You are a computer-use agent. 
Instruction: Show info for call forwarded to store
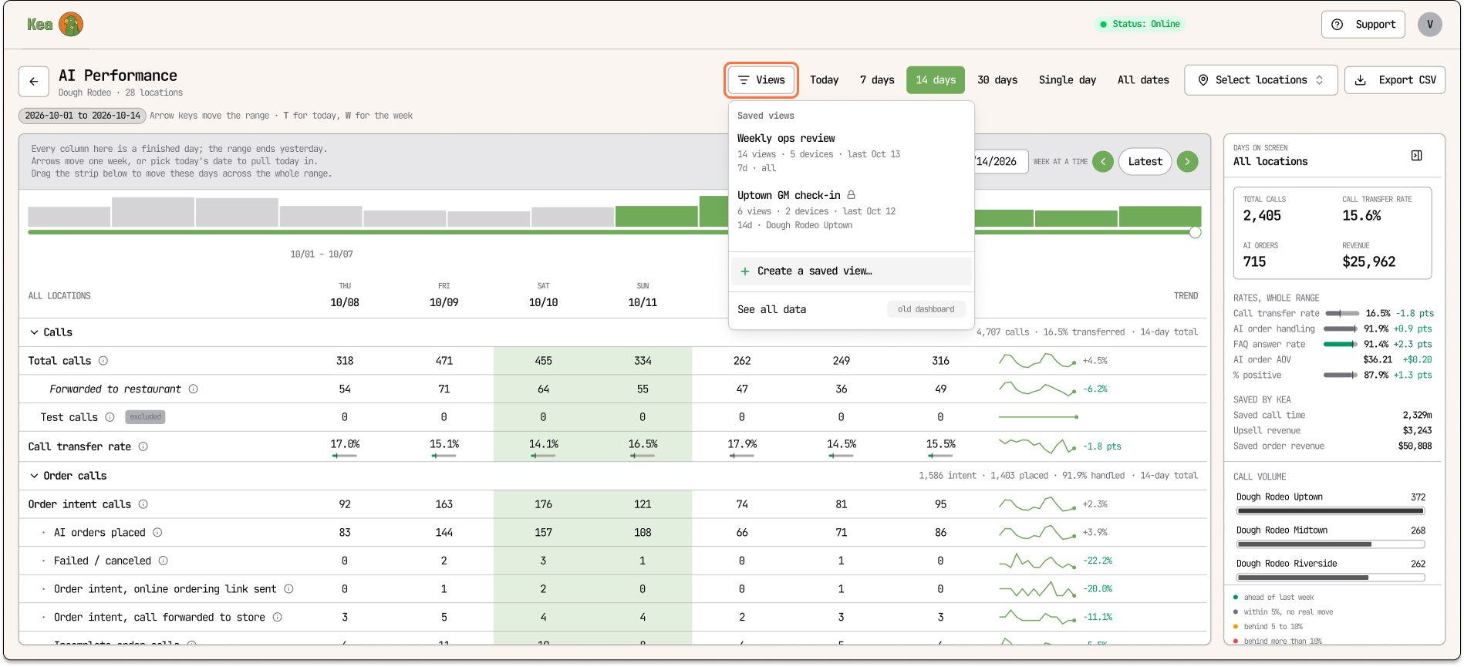(278, 618)
